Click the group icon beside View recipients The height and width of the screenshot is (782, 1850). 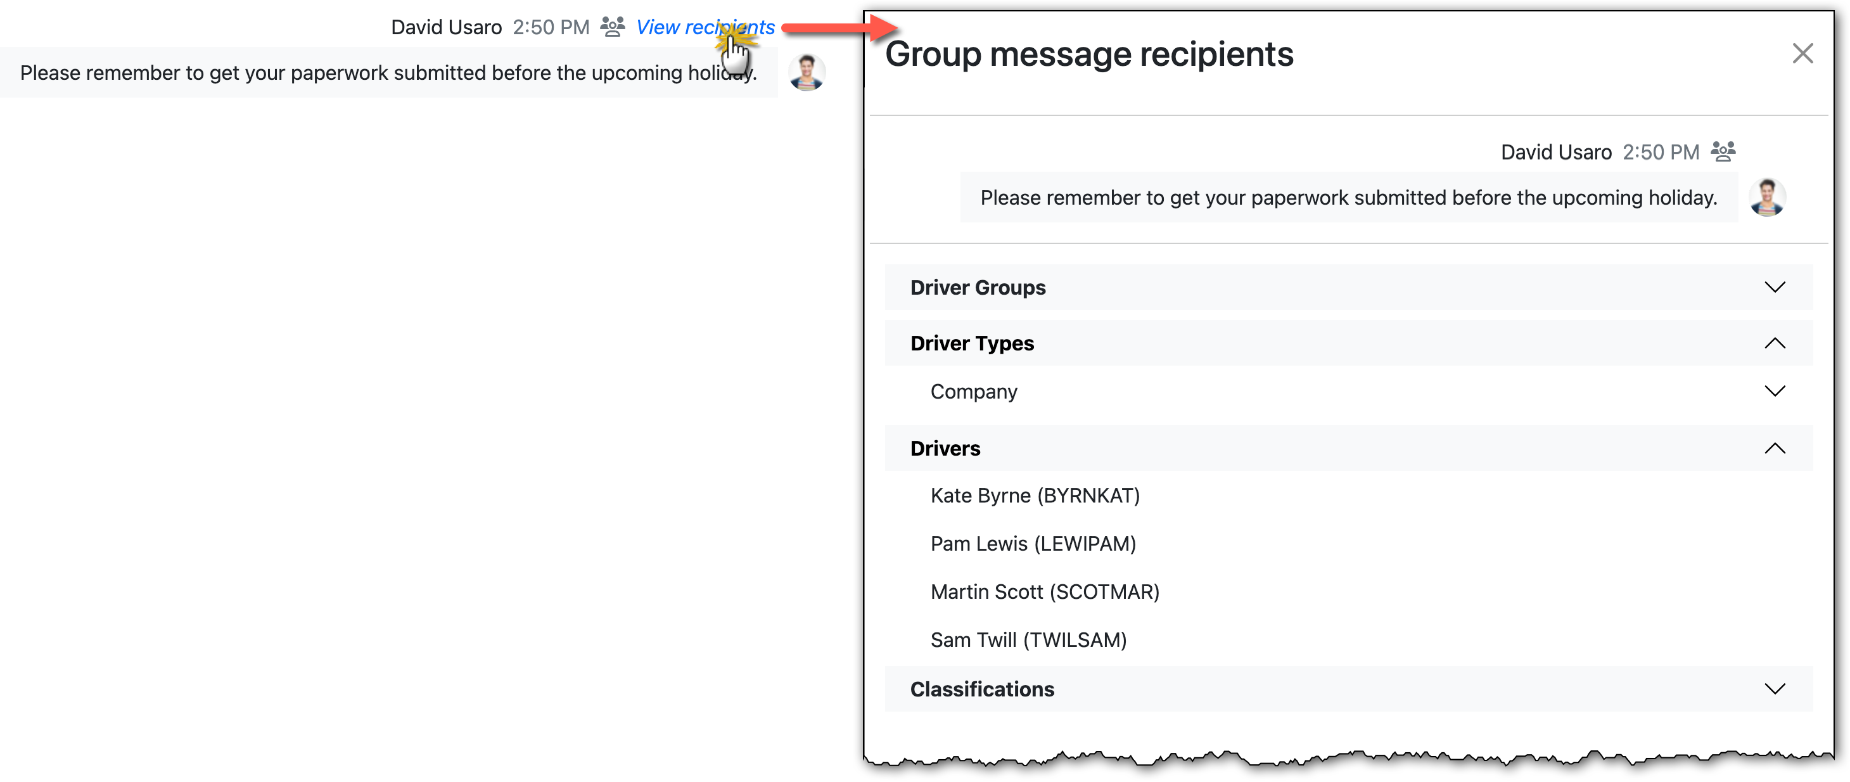[x=612, y=27]
